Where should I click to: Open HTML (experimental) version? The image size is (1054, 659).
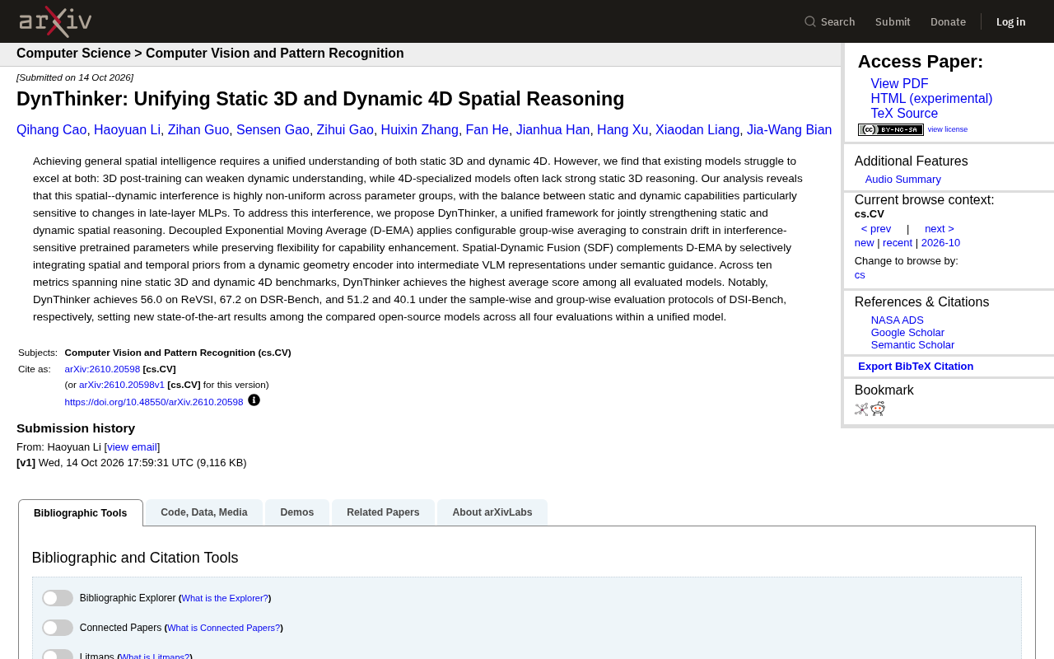931,99
